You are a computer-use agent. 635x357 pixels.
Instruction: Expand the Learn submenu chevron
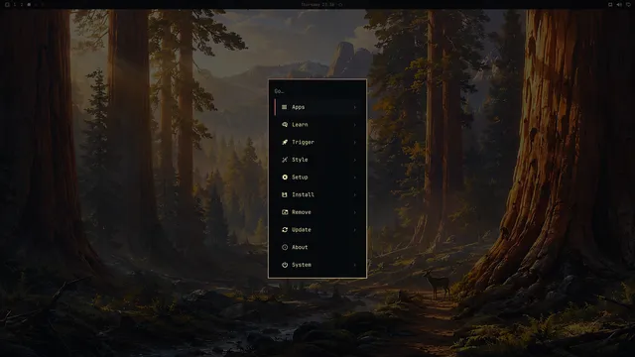pyautogui.click(x=355, y=125)
